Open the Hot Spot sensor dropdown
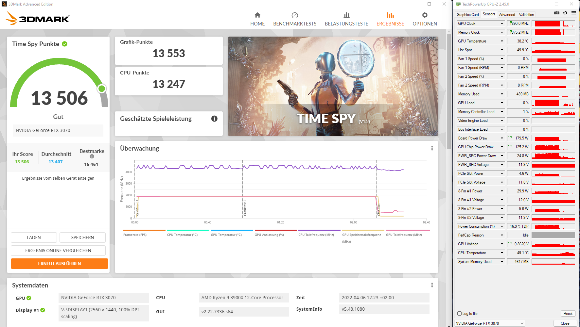 click(x=502, y=50)
